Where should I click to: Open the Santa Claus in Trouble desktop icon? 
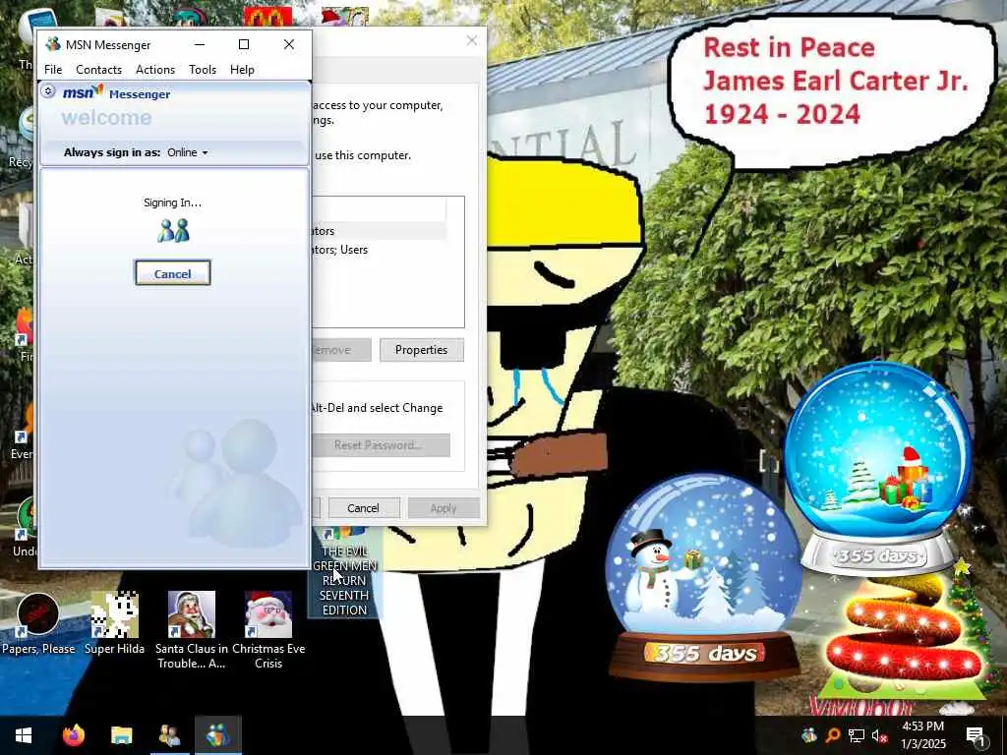click(192, 630)
